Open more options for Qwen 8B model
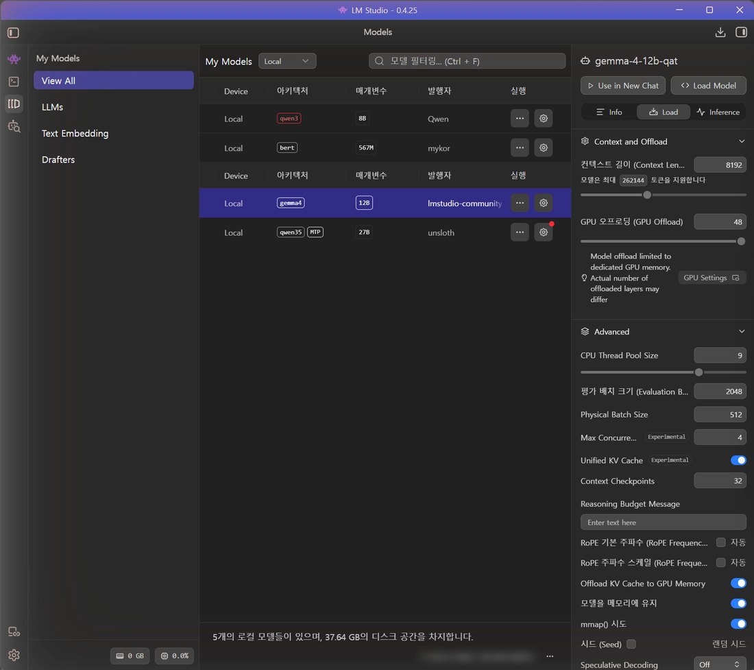The width and height of the screenshot is (754, 670). (x=520, y=119)
